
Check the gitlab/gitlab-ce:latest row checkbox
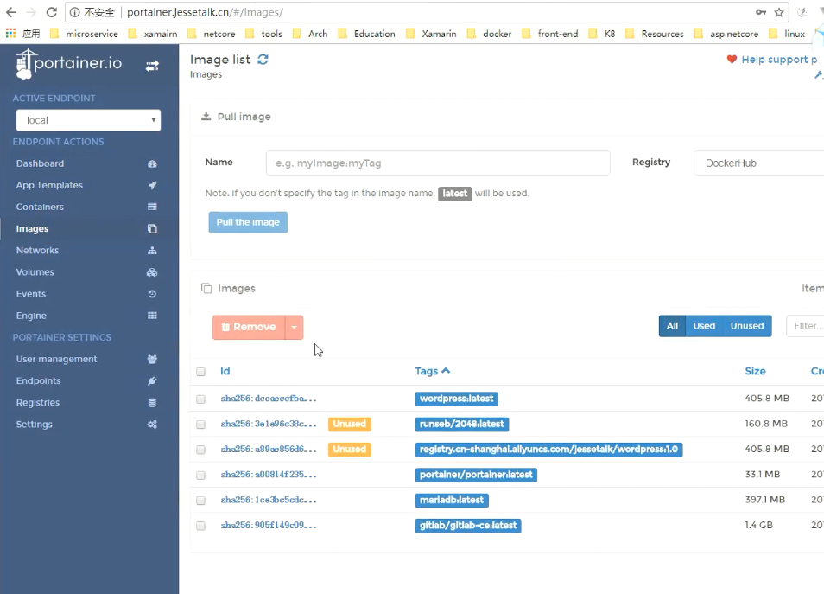pyautogui.click(x=200, y=526)
